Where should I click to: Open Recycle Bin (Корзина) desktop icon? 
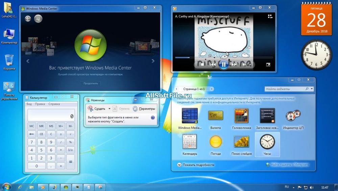[9, 61]
